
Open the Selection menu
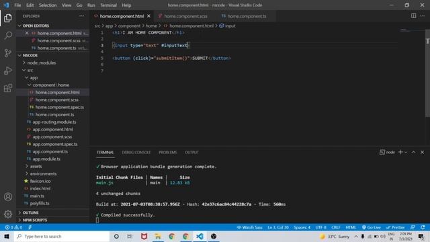(x=48, y=5)
